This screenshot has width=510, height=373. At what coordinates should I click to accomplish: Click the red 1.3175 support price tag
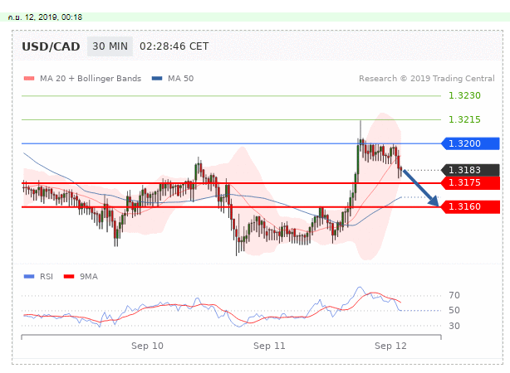[470, 182]
